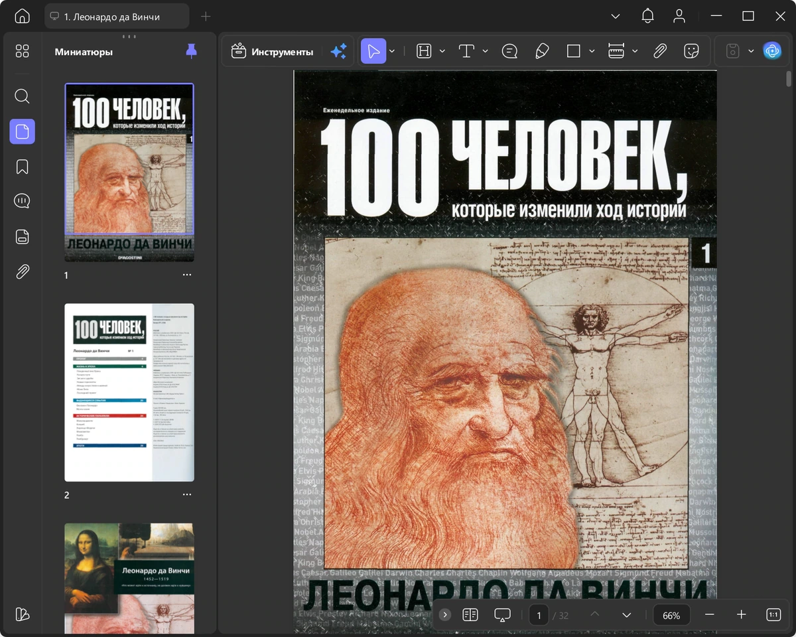Click the 66% zoom level field
This screenshot has width=796, height=637.
click(x=671, y=615)
